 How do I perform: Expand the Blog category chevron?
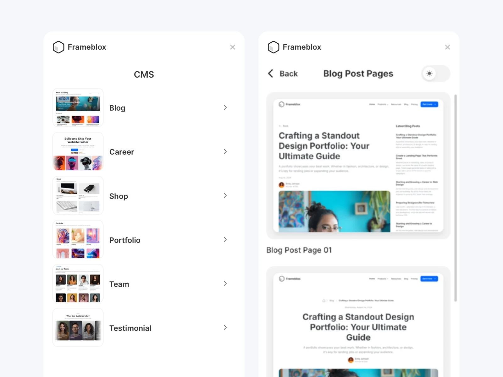click(x=225, y=107)
